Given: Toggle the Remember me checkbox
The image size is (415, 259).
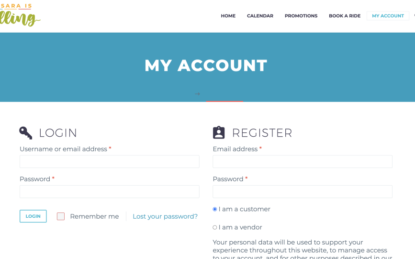Looking at the screenshot, I should pos(61,216).
